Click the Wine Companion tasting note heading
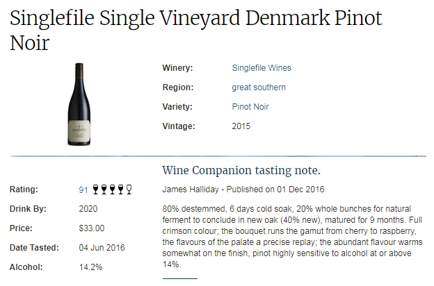Viewport: 434px width, 286px height. [x=241, y=170]
